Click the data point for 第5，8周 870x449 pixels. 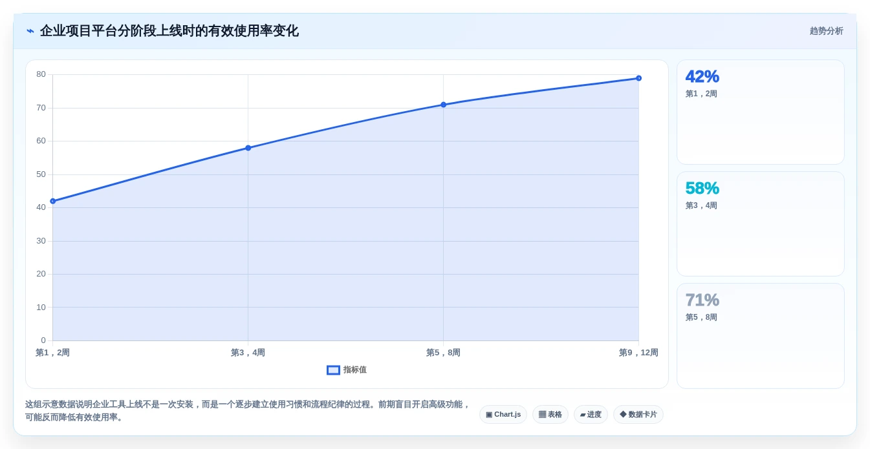[x=443, y=105]
